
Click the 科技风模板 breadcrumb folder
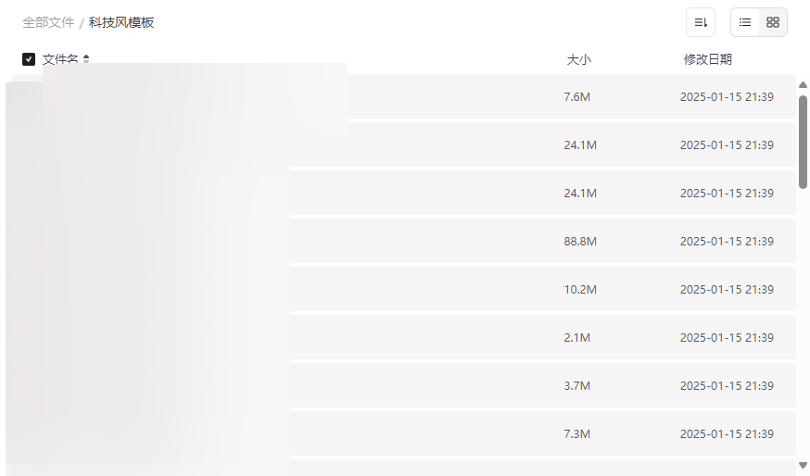click(121, 22)
